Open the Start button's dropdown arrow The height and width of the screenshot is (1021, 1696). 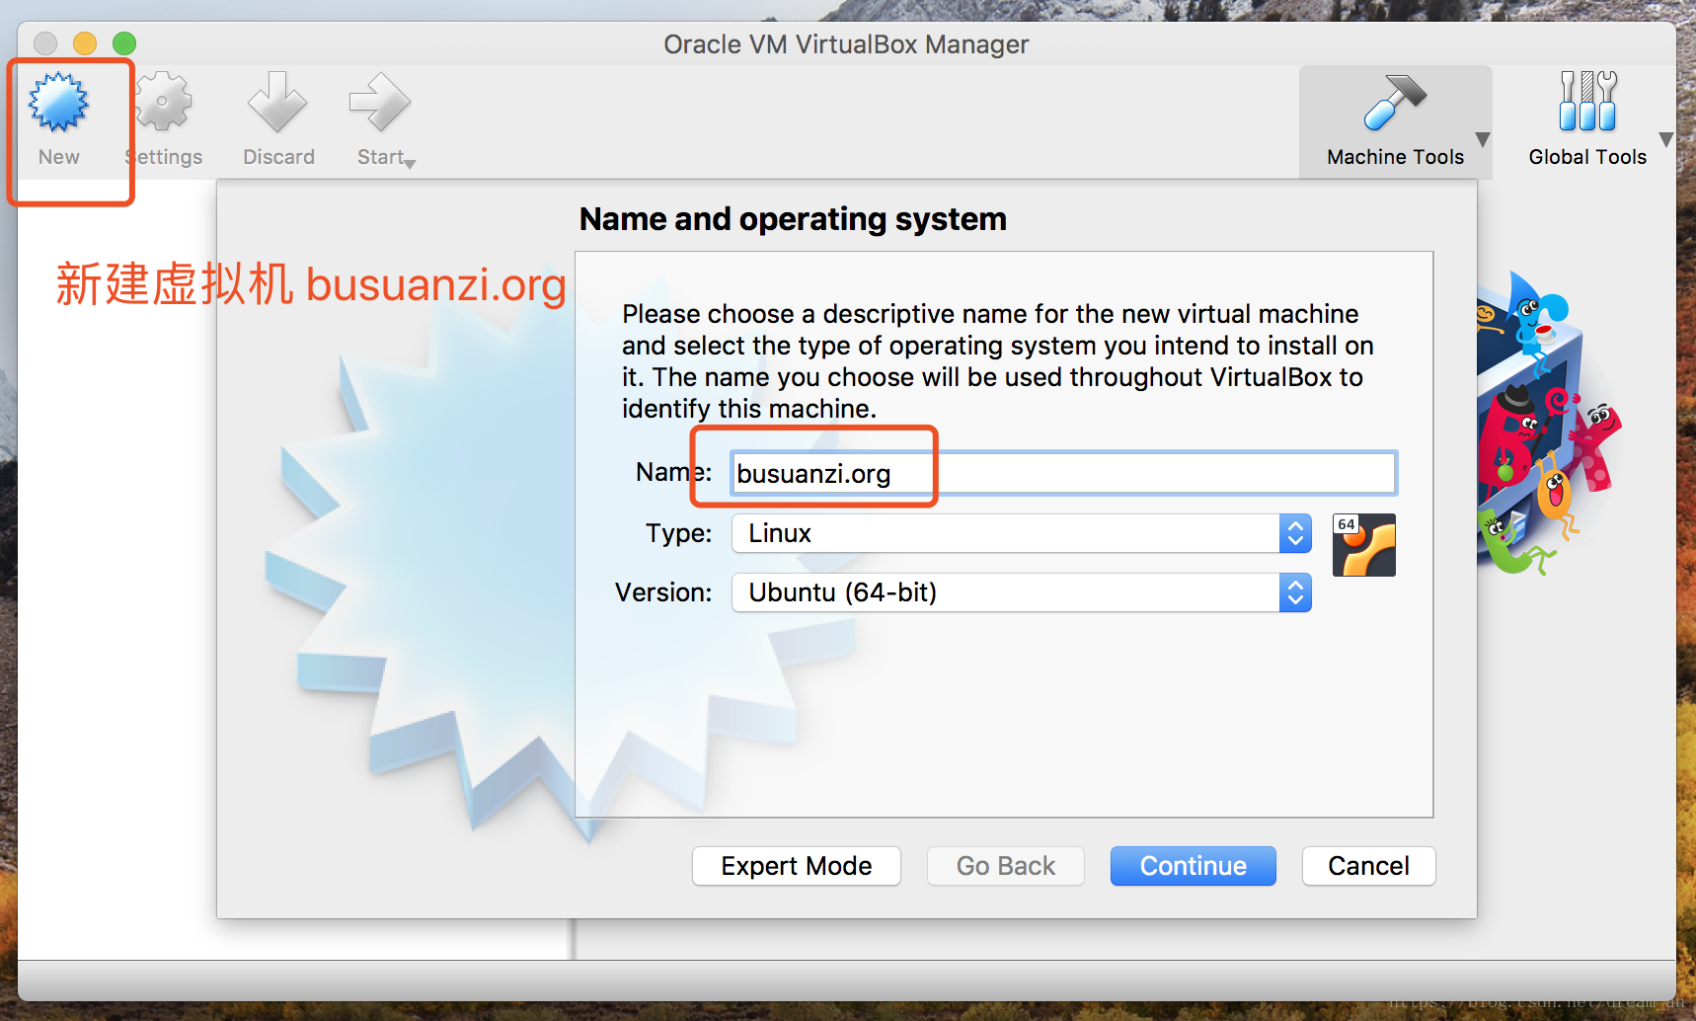click(x=411, y=164)
